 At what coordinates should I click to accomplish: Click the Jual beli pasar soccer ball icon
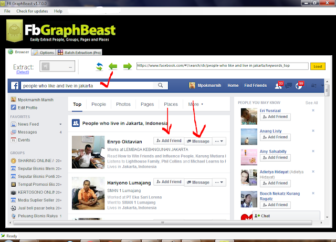[x=13, y=208]
